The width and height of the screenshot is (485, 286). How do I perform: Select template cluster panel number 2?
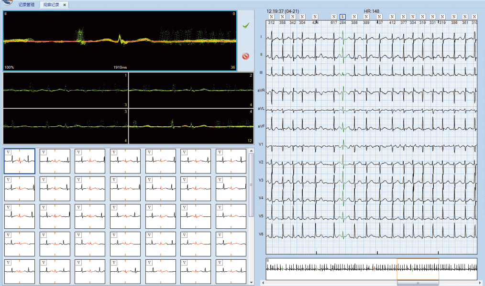point(191,90)
